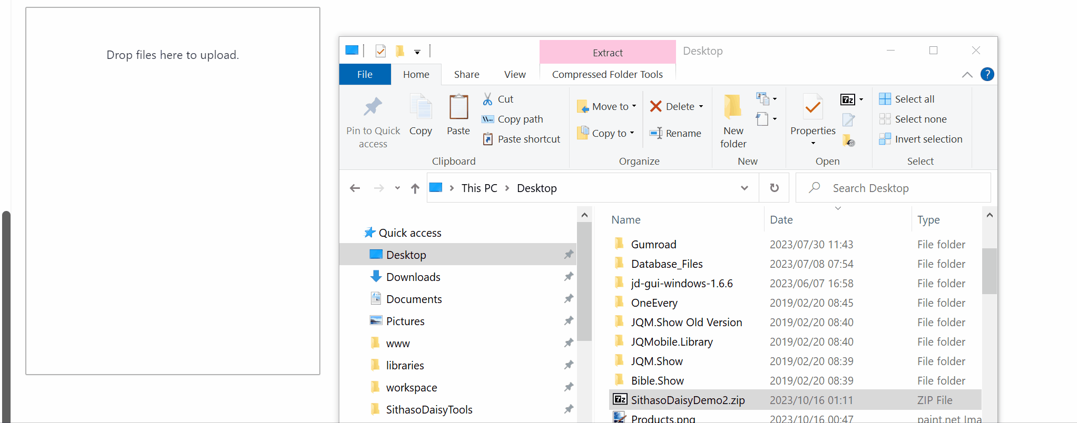Click the Pin to Quick access icon
Image resolution: width=1077 pixels, height=423 pixels.
coord(373,107)
